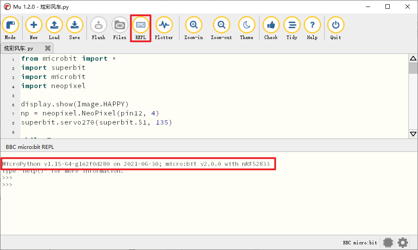This screenshot has height=250, width=418.
Task: Click the last REPL prompt line
Action: [x=7, y=185]
